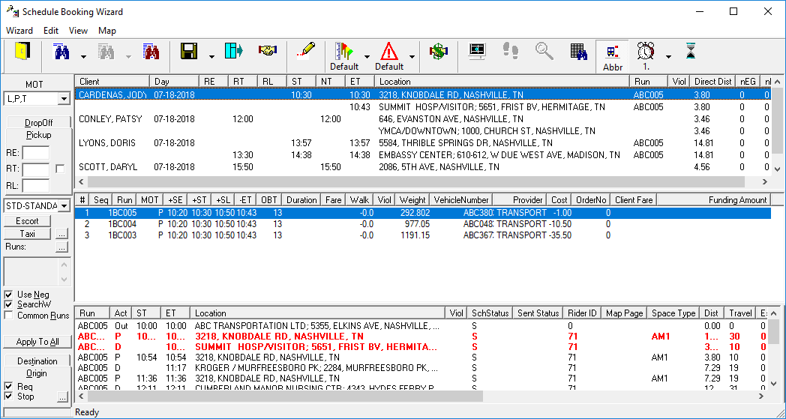Tick the checkbox beside the RT field
Viewport: 786px width, 419px height.
[x=60, y=169]
